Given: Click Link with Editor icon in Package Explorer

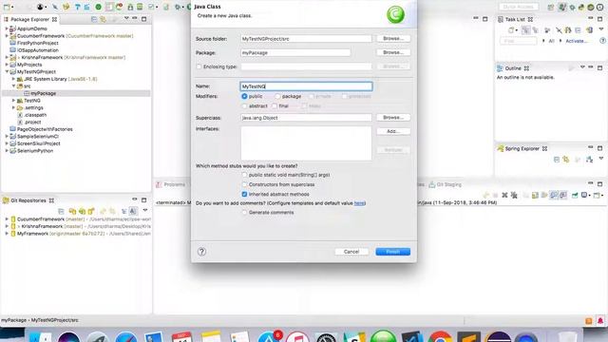Looking at the screenshot, I should pos(104,19).
